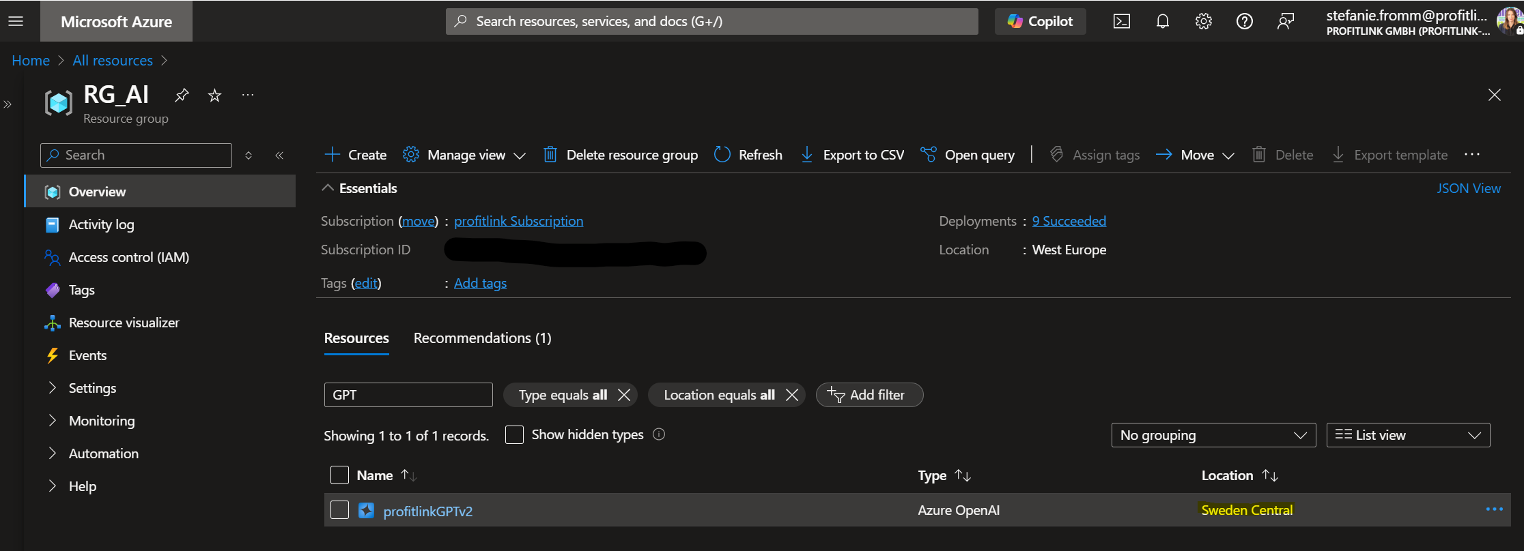Click the Tags edit link
The height and width of the screenshot is (551, 1524).
366,283
